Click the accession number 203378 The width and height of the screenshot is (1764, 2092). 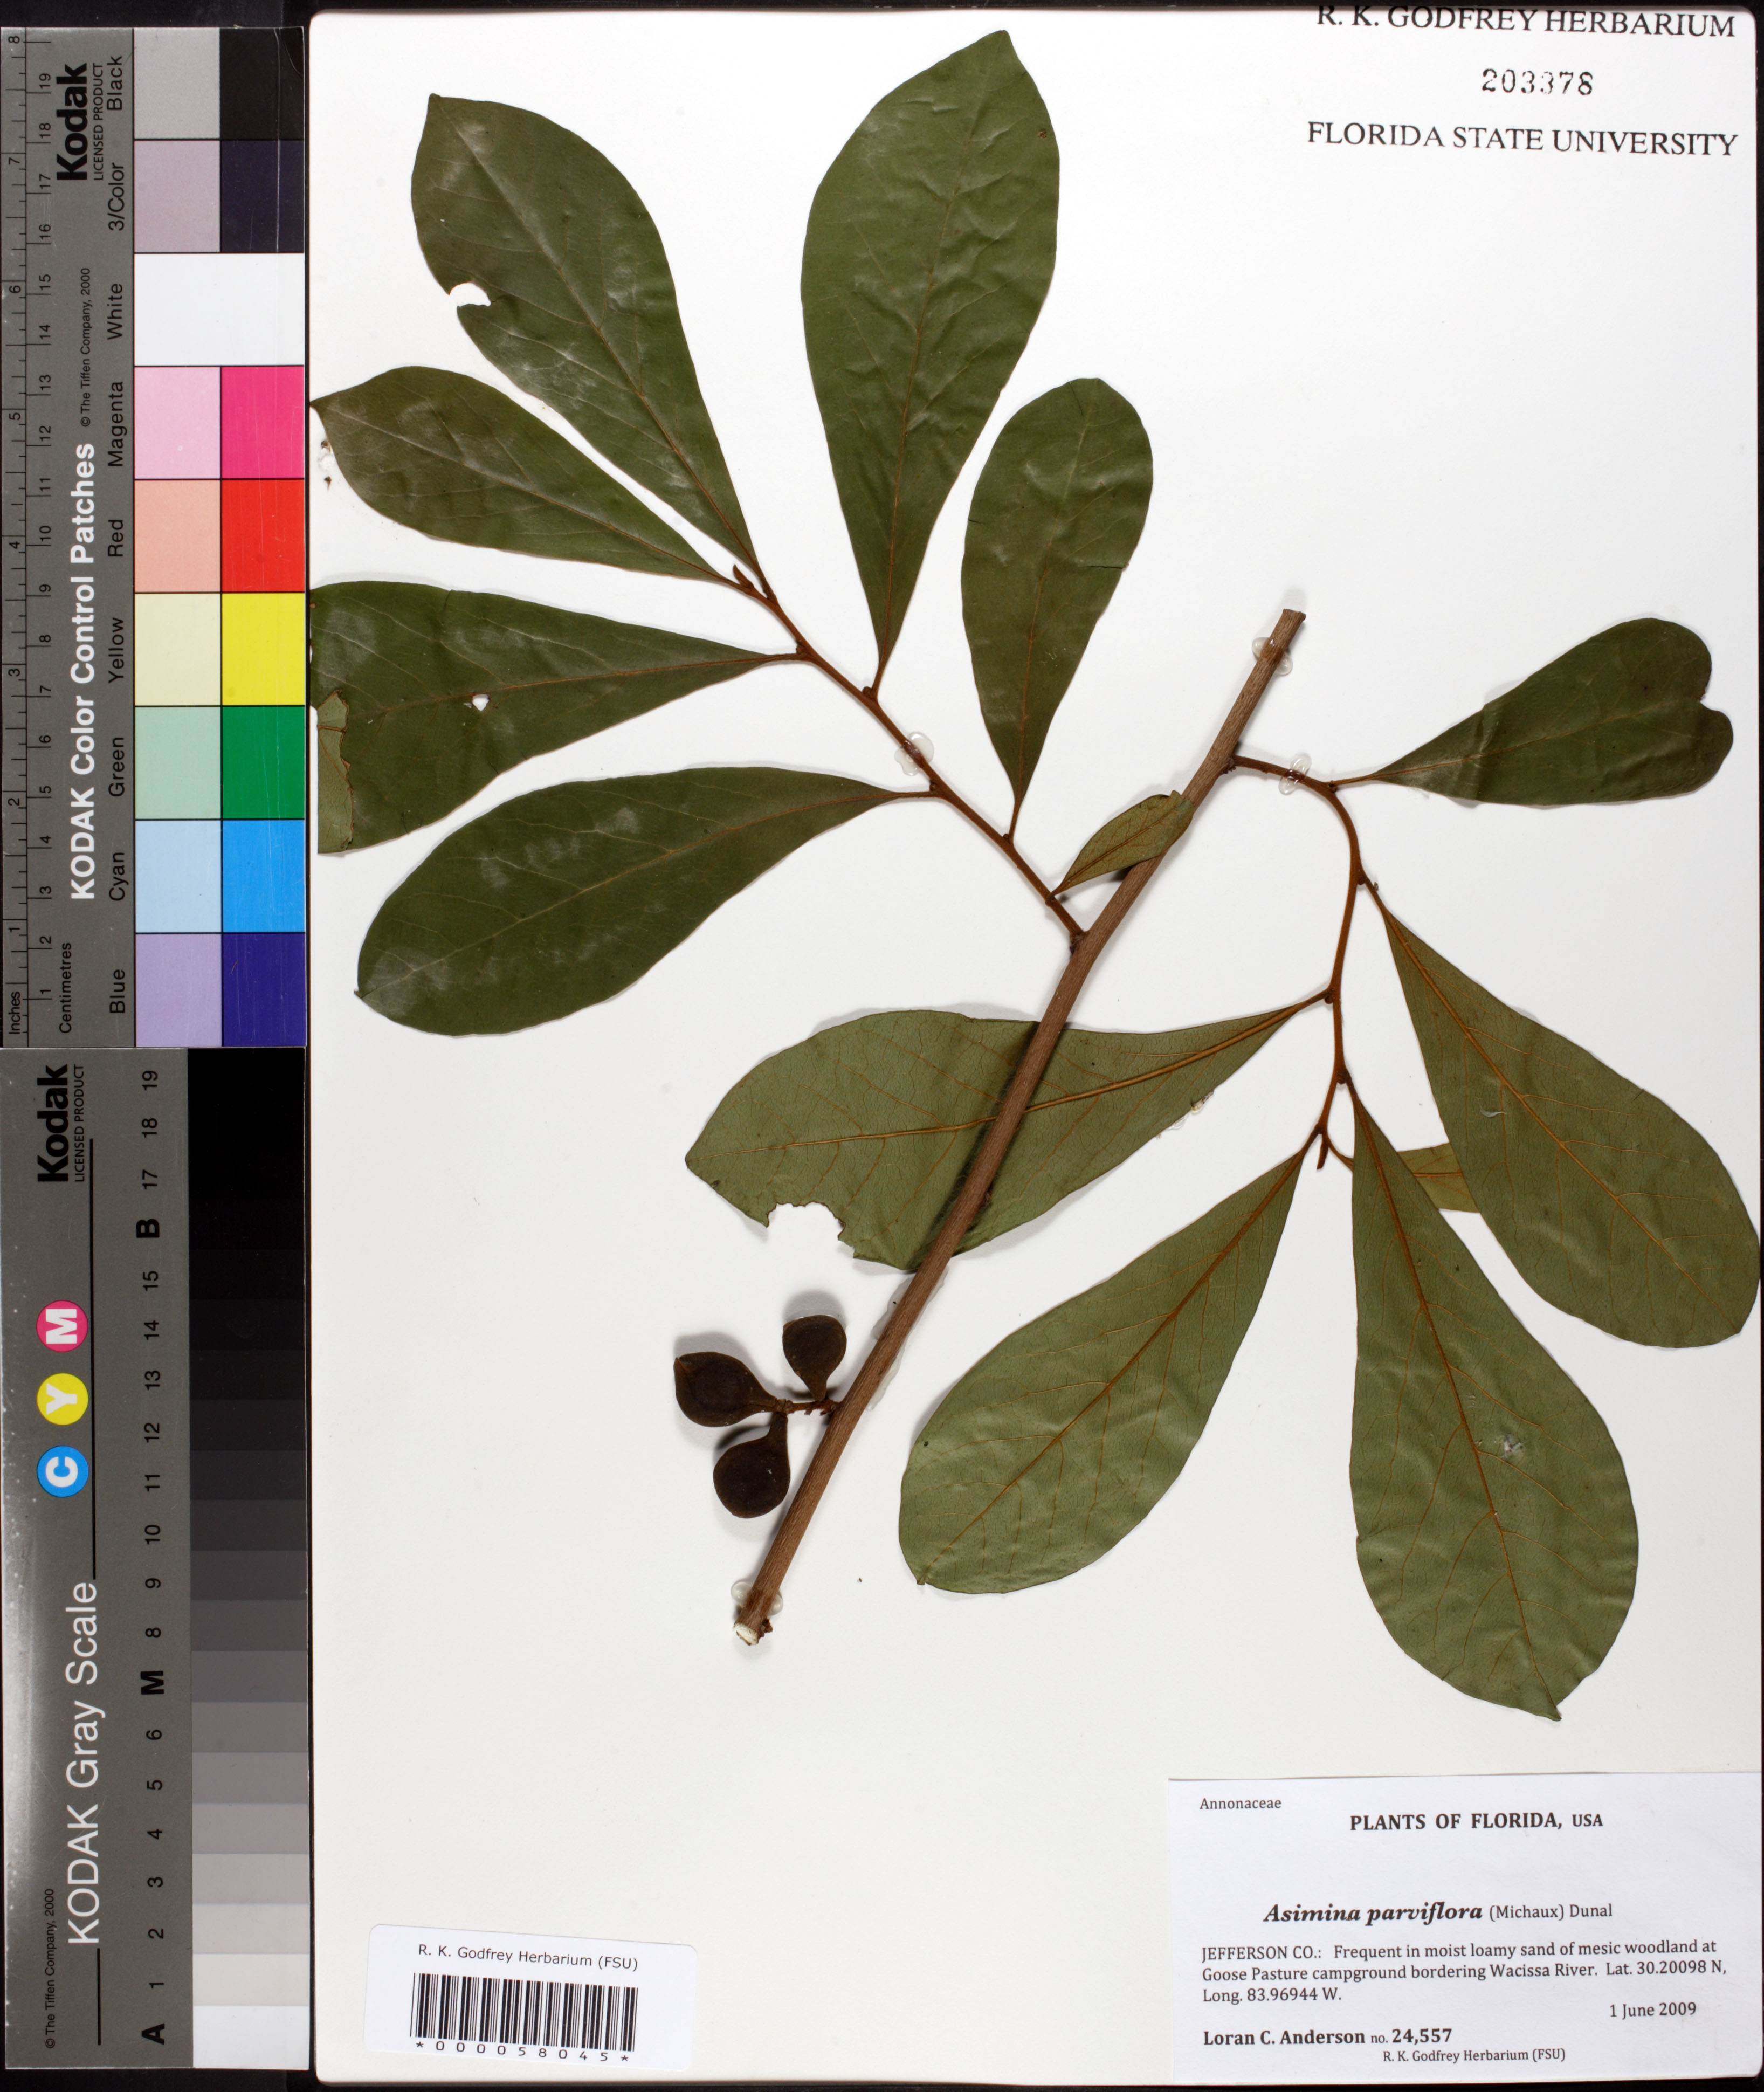point(1536,82)
